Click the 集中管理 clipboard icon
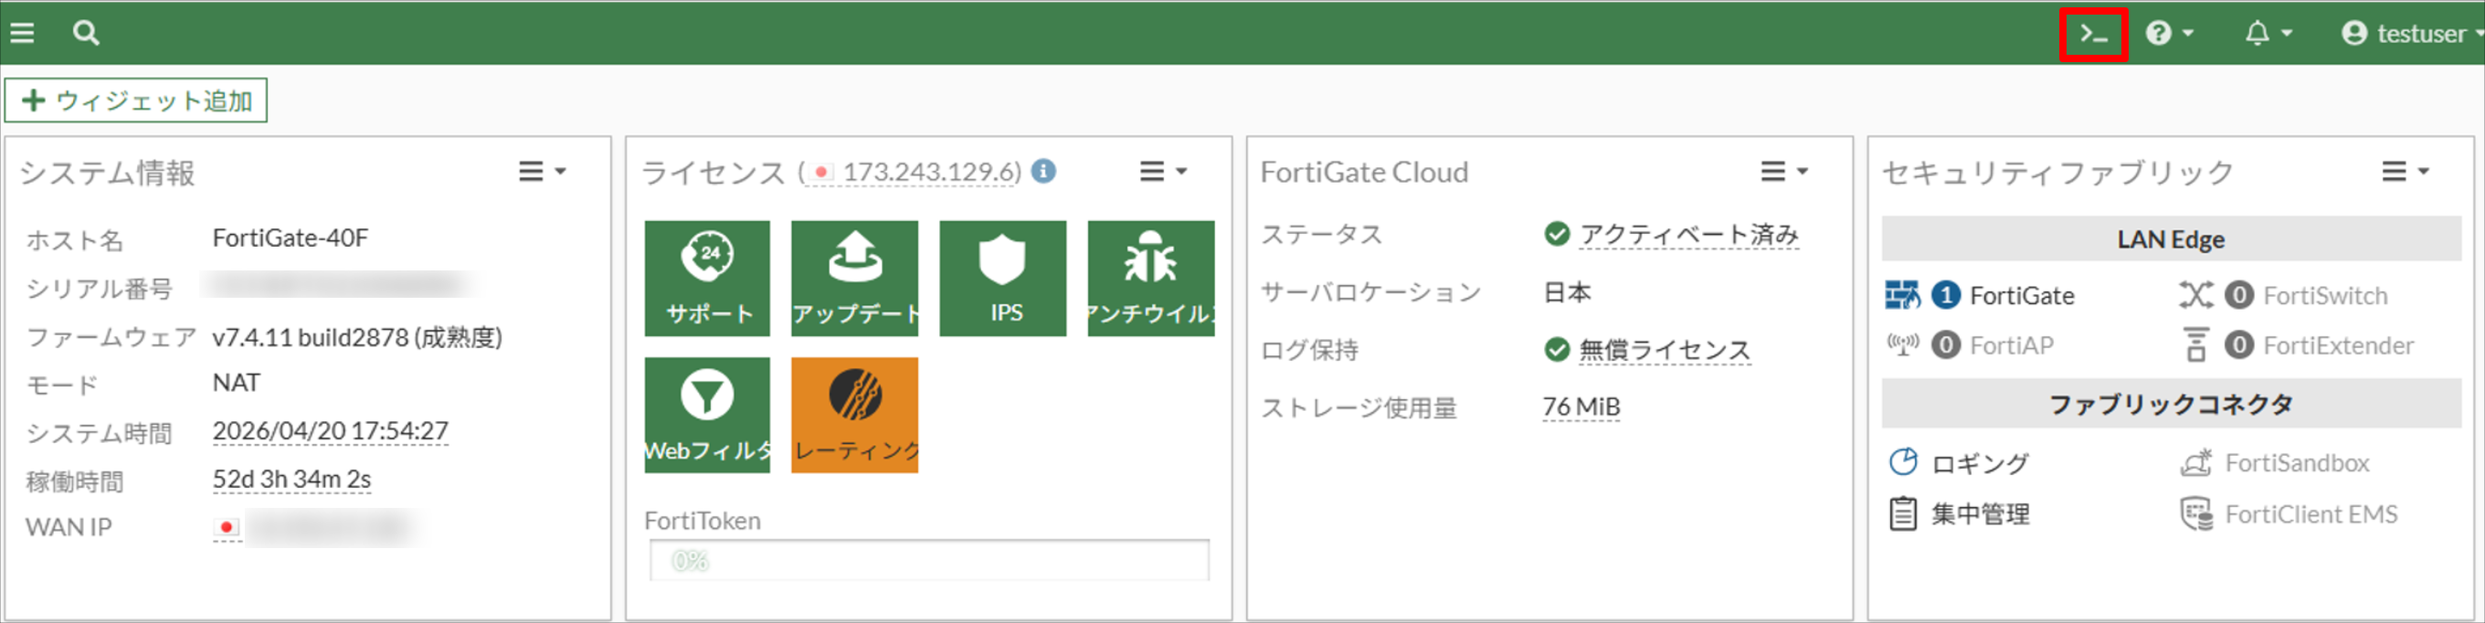The image size is (2485, 623). click(1902, 514)
